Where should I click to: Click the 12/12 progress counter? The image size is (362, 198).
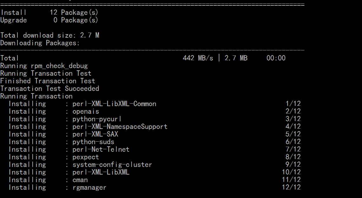291,187
